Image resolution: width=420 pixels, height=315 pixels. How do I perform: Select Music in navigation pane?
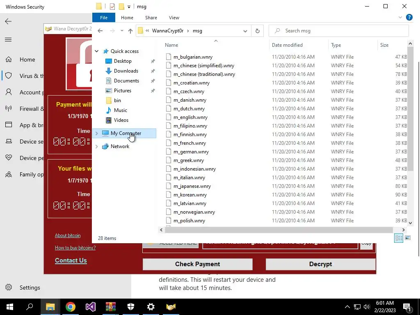coord(120,110)
